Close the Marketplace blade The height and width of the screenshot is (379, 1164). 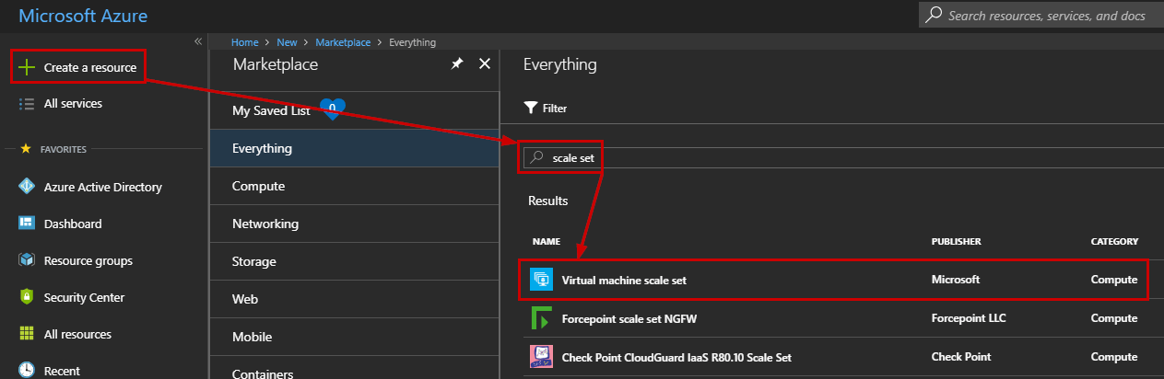[x=485, y=64]
